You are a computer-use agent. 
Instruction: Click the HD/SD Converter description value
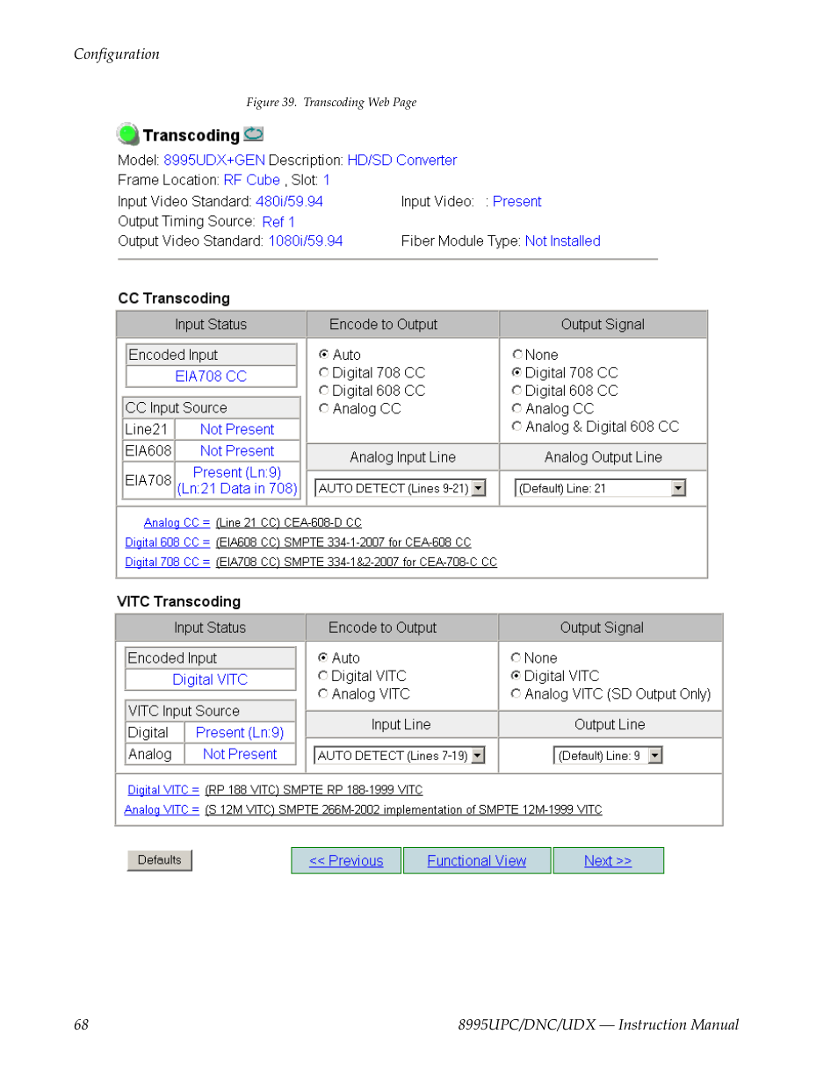[402, 161]
